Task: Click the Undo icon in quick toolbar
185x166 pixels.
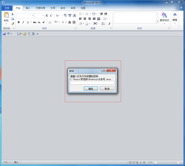Action: (x=8, y=34)
